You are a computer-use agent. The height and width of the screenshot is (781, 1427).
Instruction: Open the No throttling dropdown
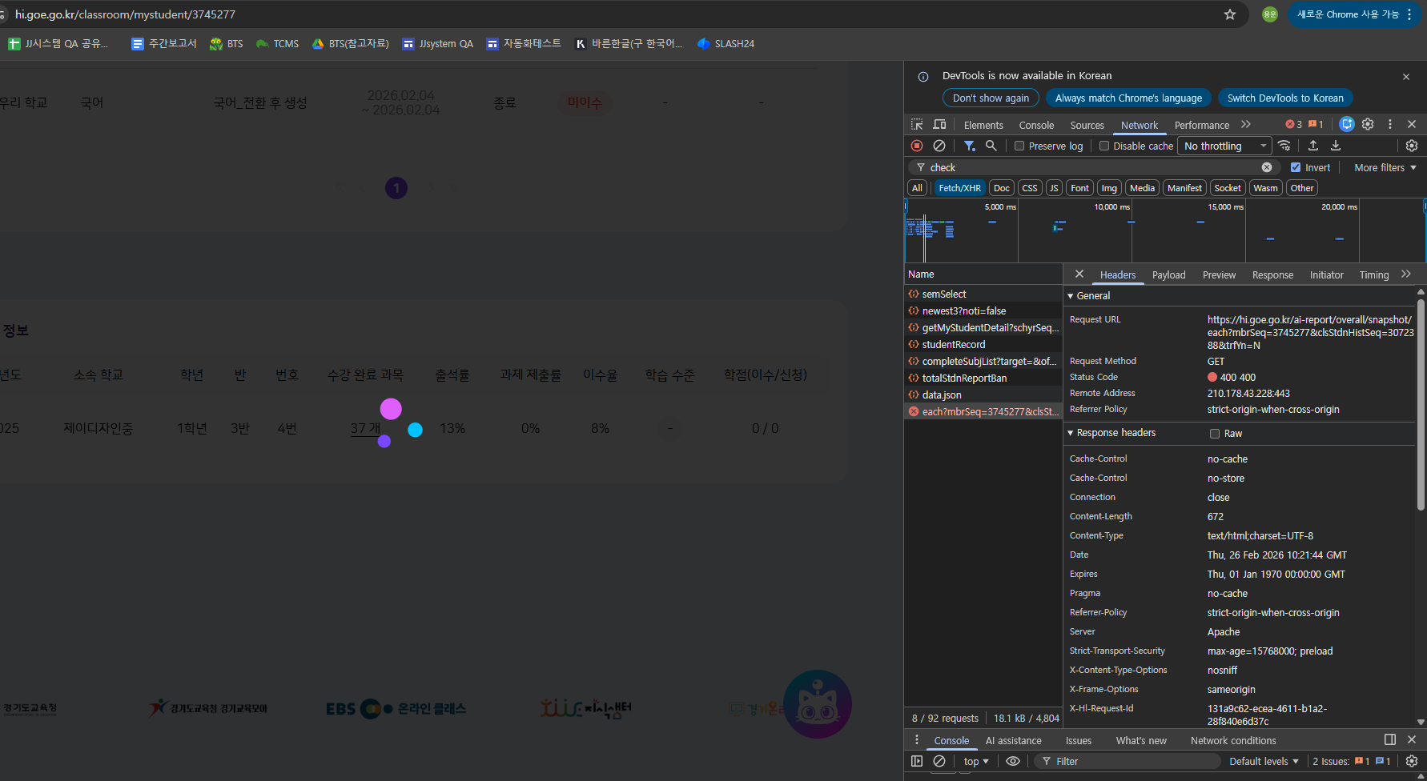tap(1224, 146)
